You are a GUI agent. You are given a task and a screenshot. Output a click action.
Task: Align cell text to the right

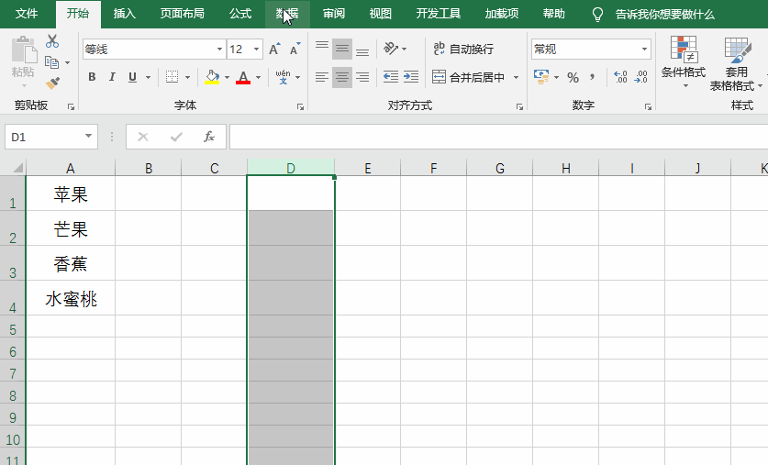[362, 77]
